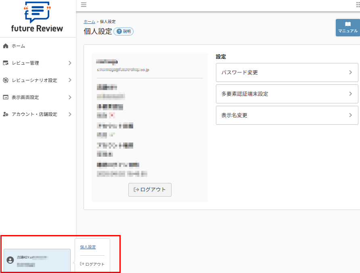This screenshot has width=360, height=273.
Task: Select the ホーム house icon in the sidebar
Action: point(5,46)
